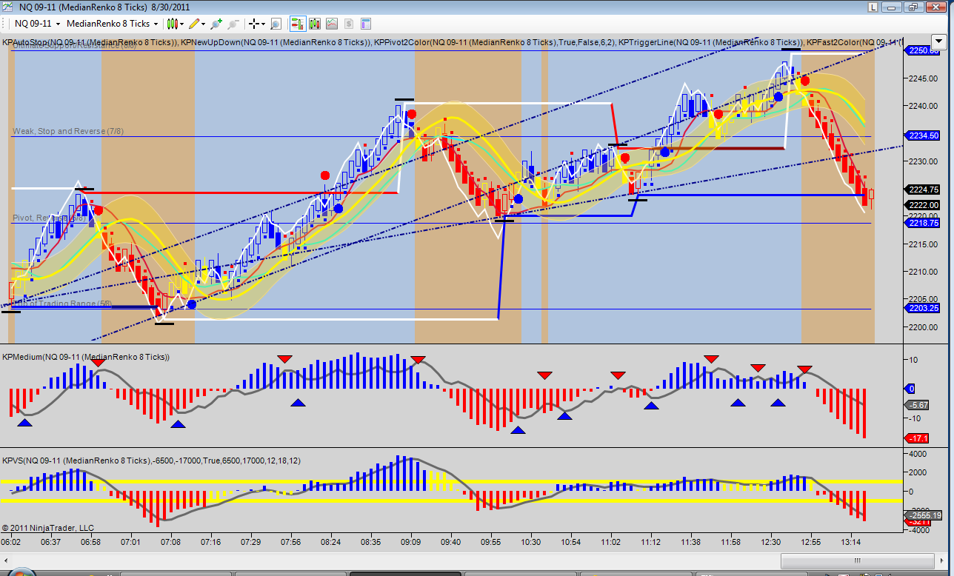
Task: Open the MedianRenko 8 Ticks interval selector
Action: (112, 24)
